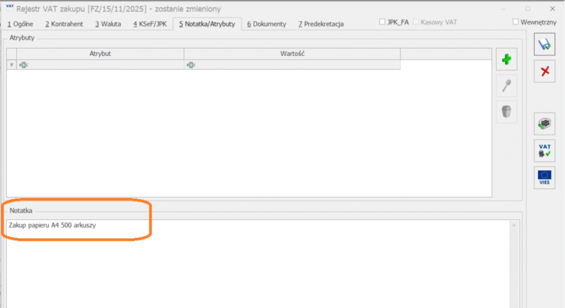
Task: Fetch contractor data from GUS
Action: 545,124
